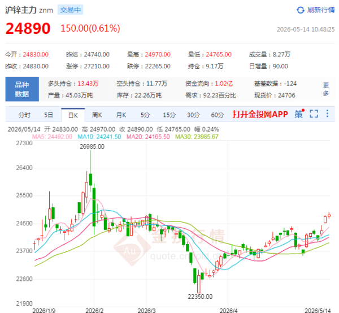Viewport: 339px width, 313px height.
Task: Click the 打开金投网APP link
Action: click(x=260, y=114)
